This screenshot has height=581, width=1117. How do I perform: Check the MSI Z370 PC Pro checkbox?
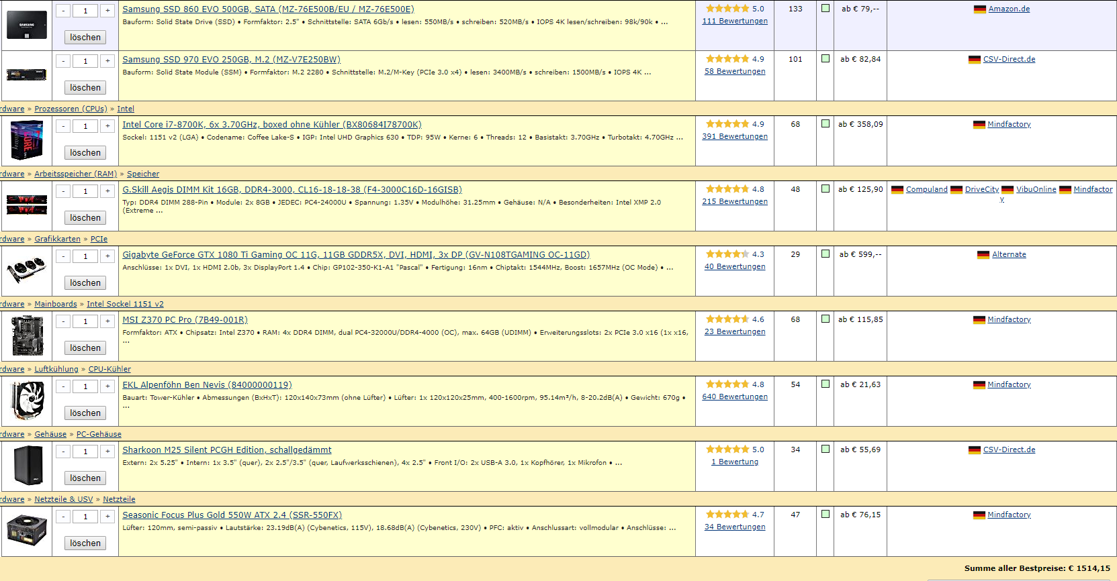825,319
